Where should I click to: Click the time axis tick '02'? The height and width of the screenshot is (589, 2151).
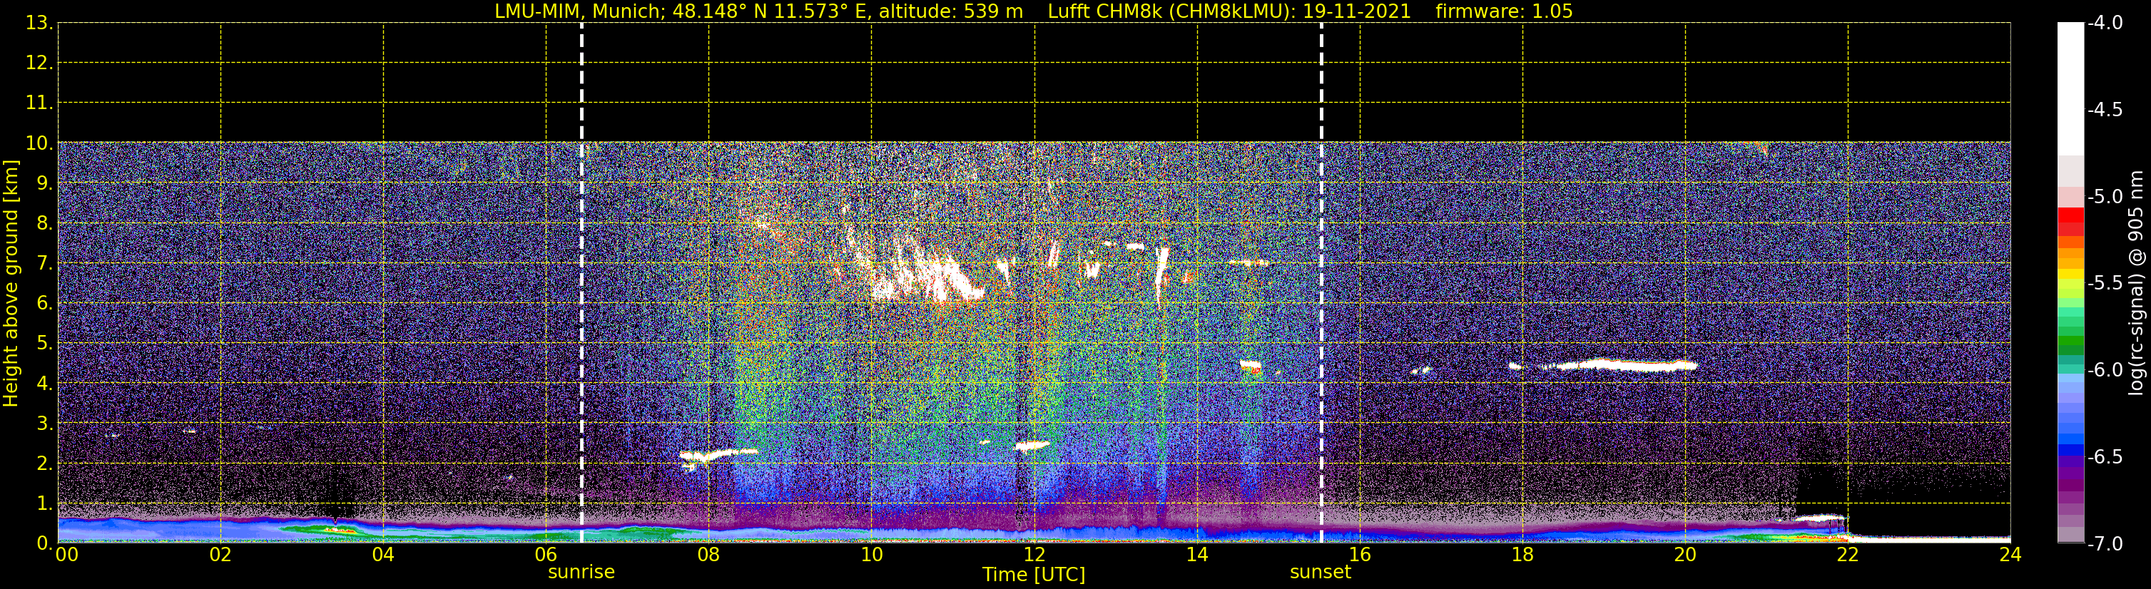pos(220,555)
